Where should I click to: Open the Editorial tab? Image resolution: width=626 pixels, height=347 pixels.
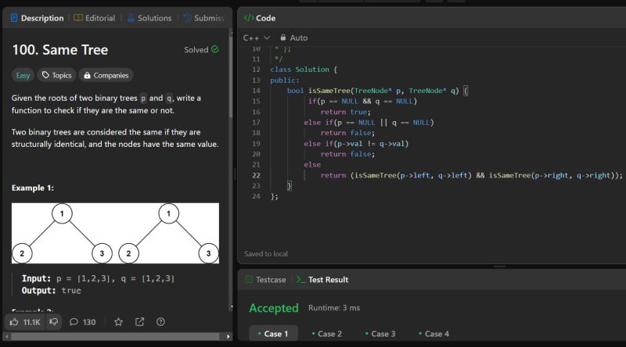[x=95, y=18]
